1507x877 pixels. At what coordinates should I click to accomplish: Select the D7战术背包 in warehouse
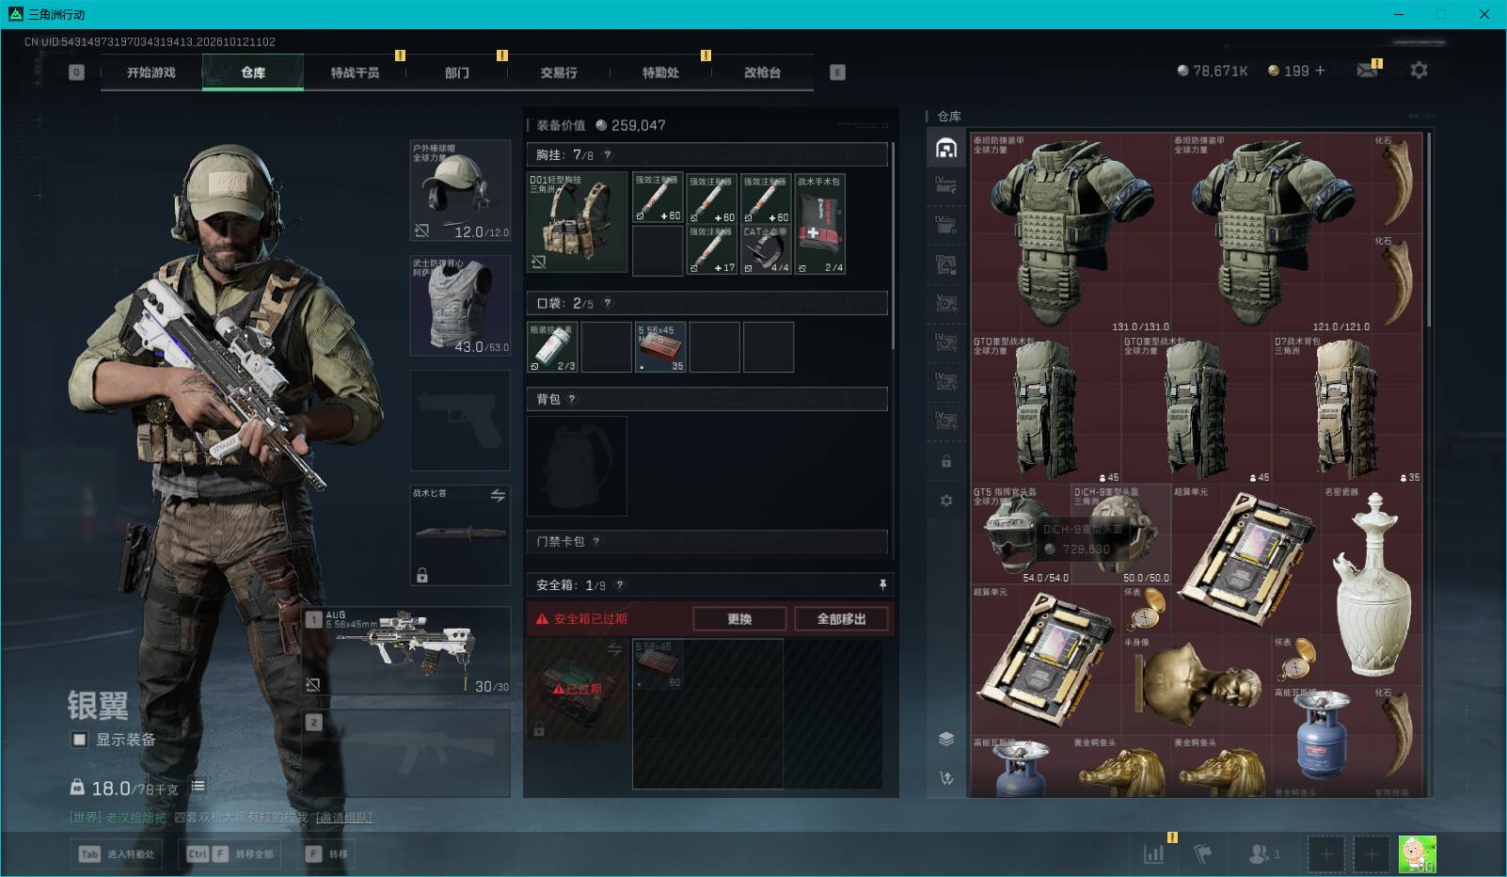[1346, 409]
